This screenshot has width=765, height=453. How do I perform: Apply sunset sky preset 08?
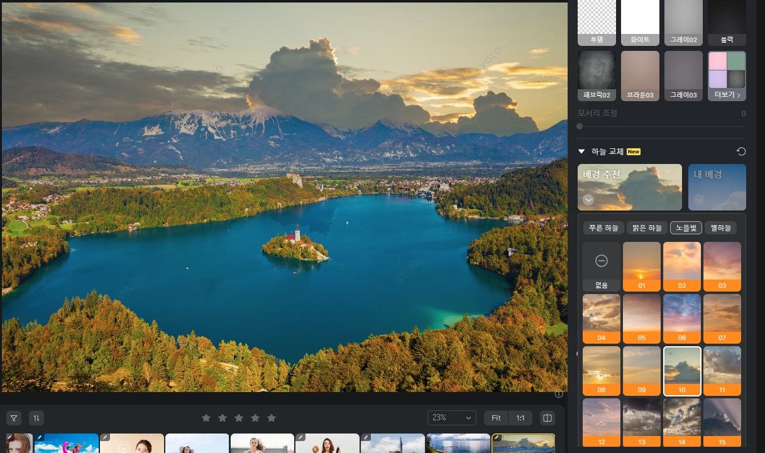(602, 371)
